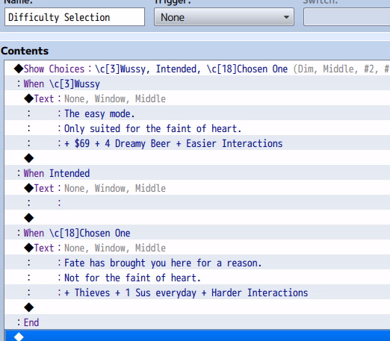Select the 'When \c[18]Chosen One' branch row
Viewport: 390px width, 341px height.
(x=197, y=233)
